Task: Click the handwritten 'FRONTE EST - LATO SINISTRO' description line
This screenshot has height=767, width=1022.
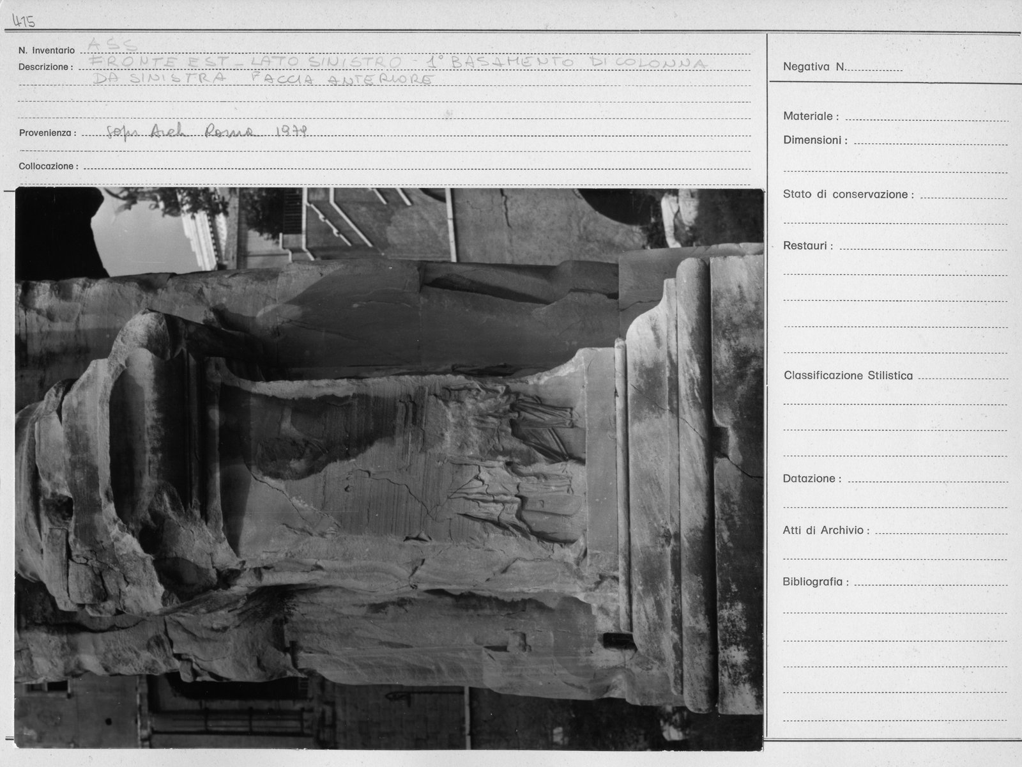Action: [399, 63]
